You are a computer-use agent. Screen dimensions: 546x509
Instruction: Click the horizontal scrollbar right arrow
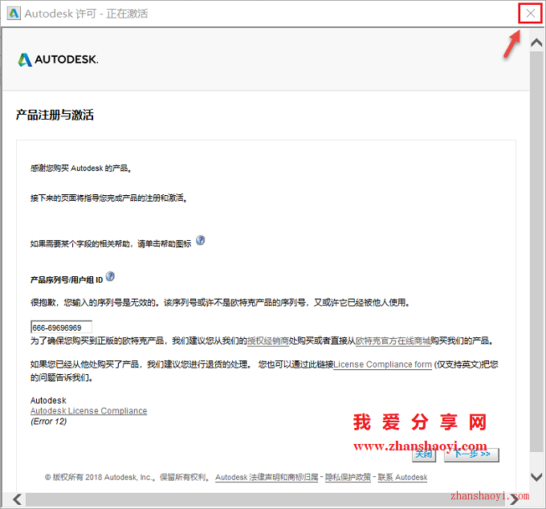click(x=515, y=499)
